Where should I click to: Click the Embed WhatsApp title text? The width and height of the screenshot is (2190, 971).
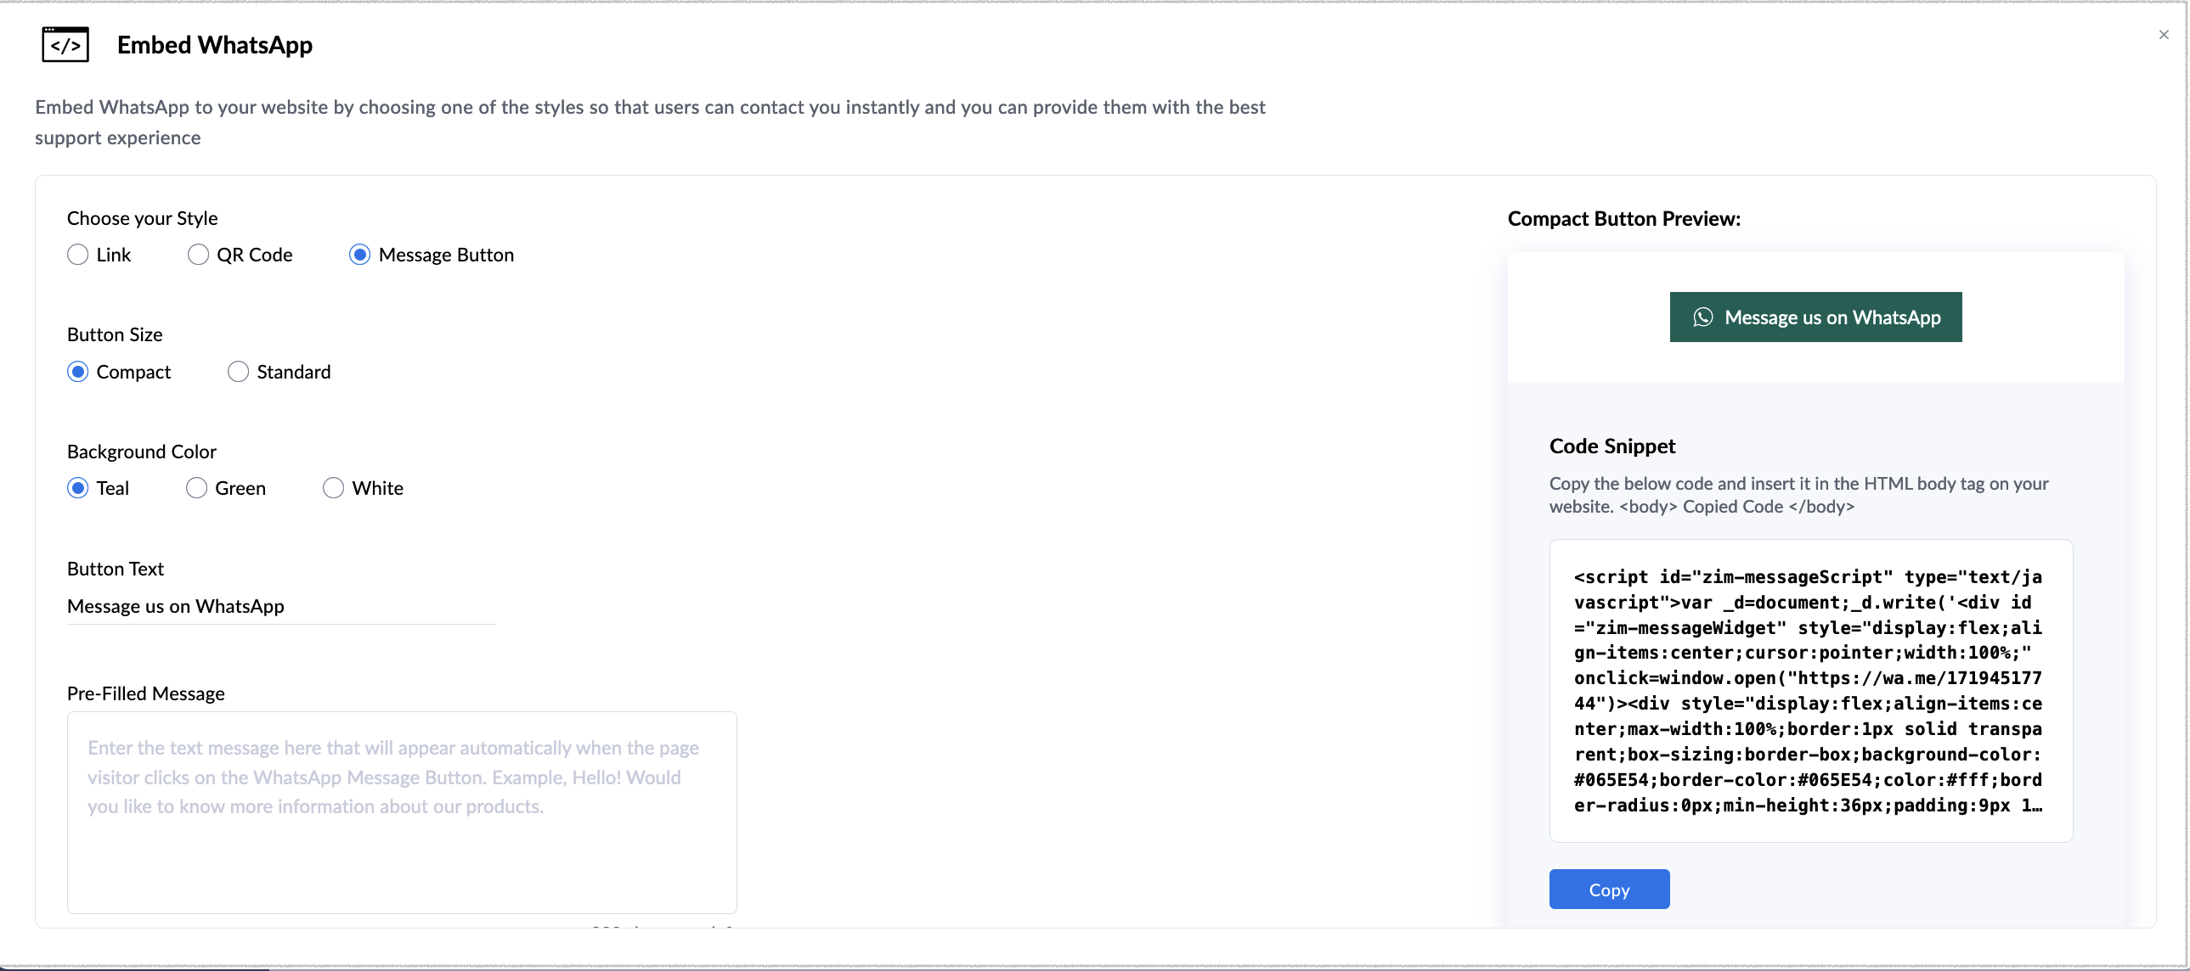click(214, 45)
